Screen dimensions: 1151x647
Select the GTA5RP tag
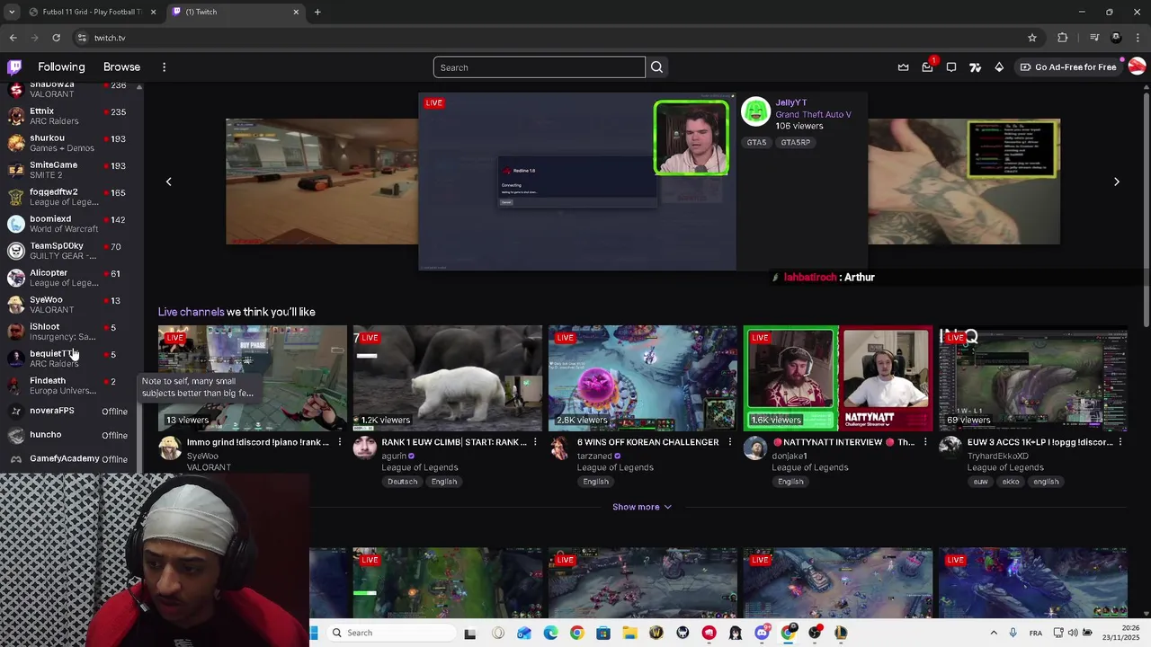[x=795, y=142]
